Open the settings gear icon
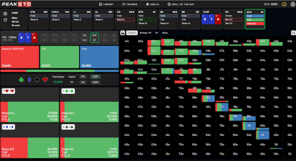 [x=5, y=14]
